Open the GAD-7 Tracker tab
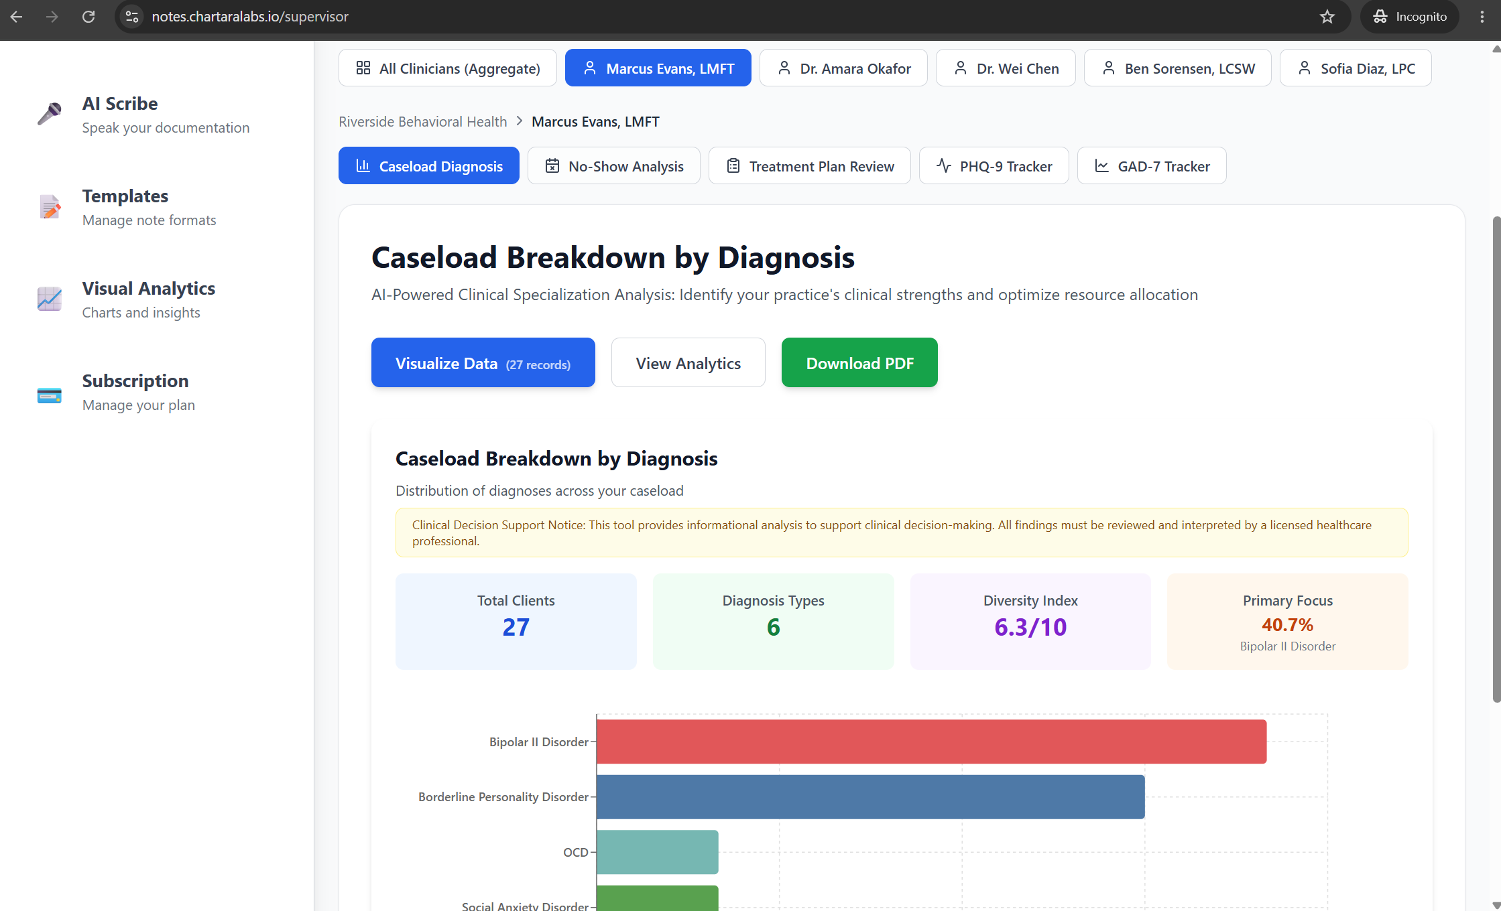 click(1152, 165)
